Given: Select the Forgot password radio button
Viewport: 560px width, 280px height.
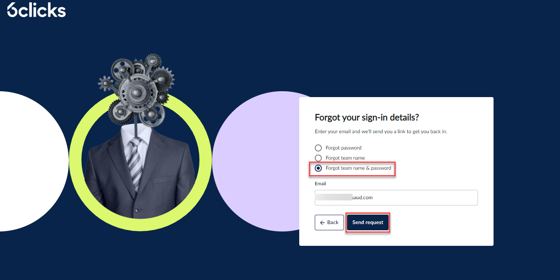Looking at the screenshot, I should [318, 148].
